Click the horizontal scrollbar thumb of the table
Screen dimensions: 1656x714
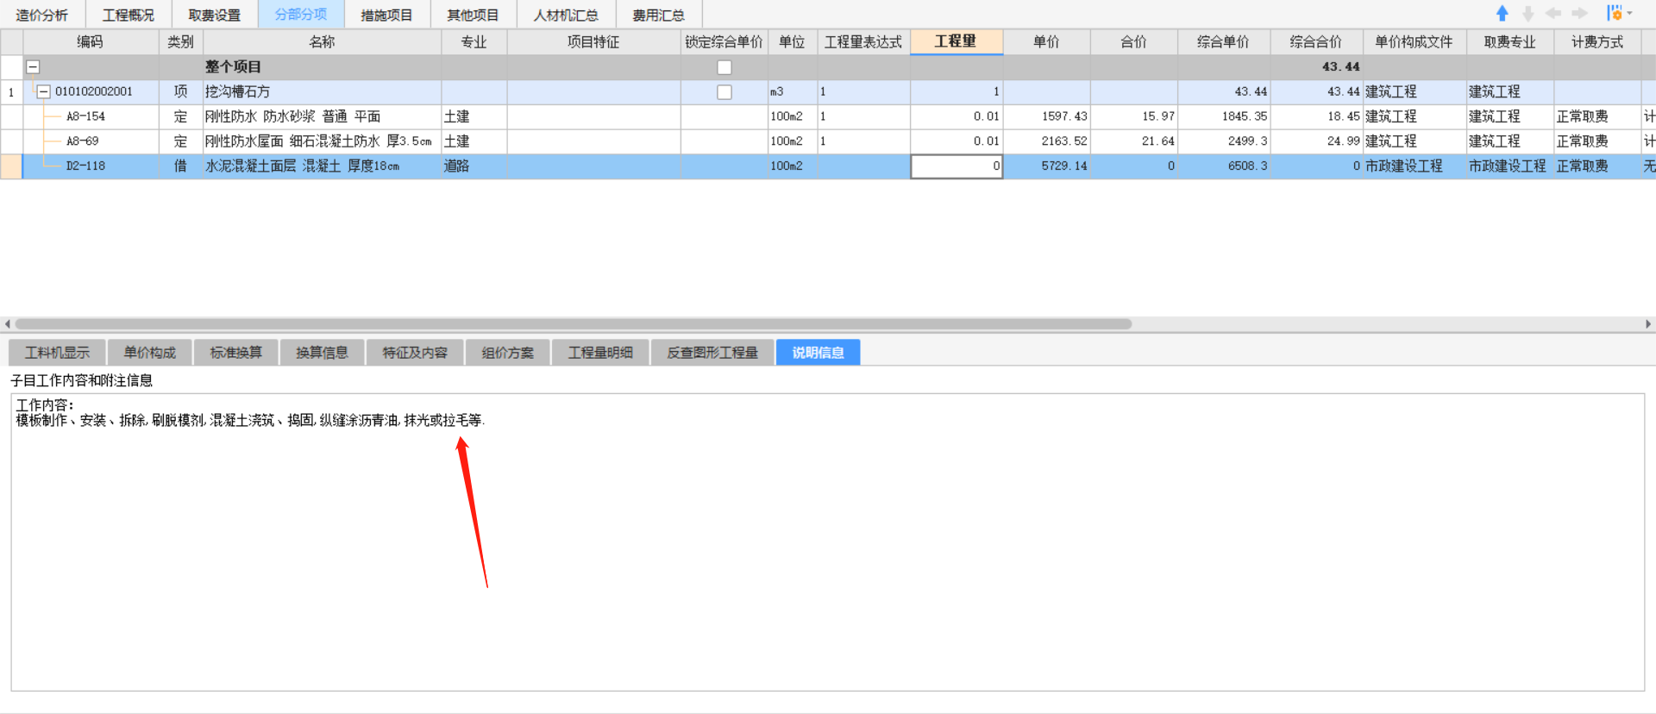pyautogui.click(x=574, y=324)
